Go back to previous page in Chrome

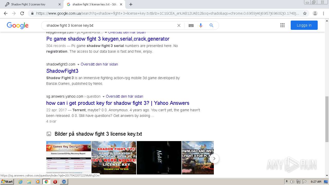[6, 13]
